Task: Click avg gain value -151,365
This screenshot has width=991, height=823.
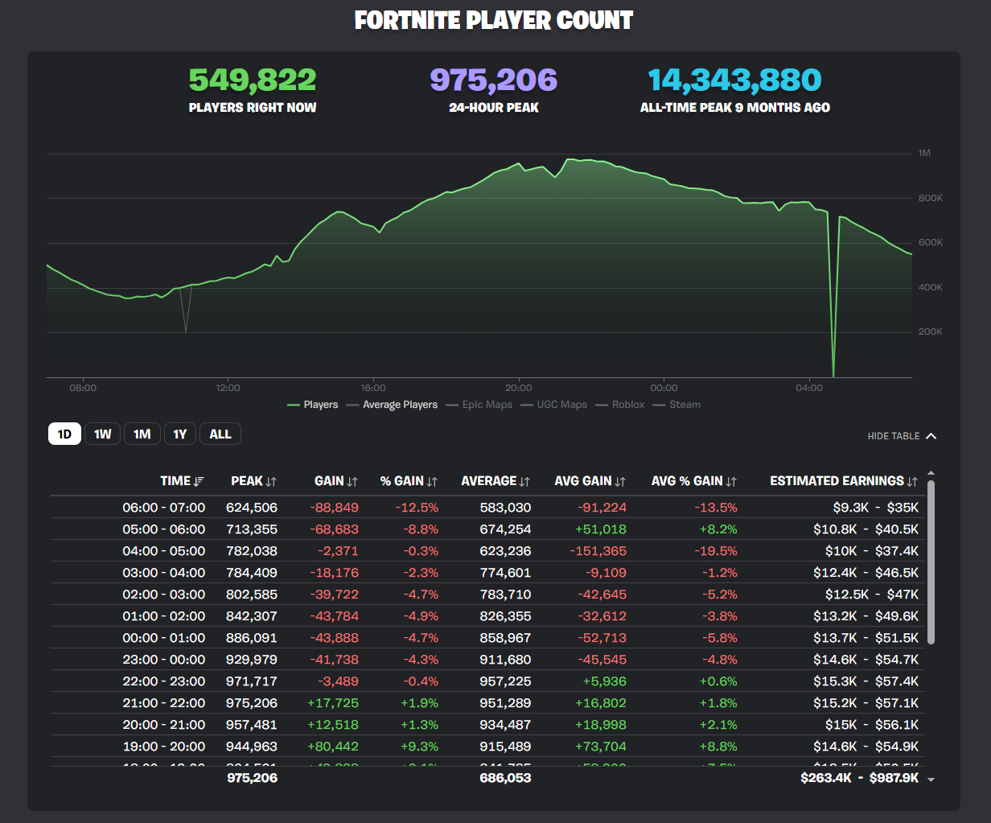Action: tap(598, 551)
